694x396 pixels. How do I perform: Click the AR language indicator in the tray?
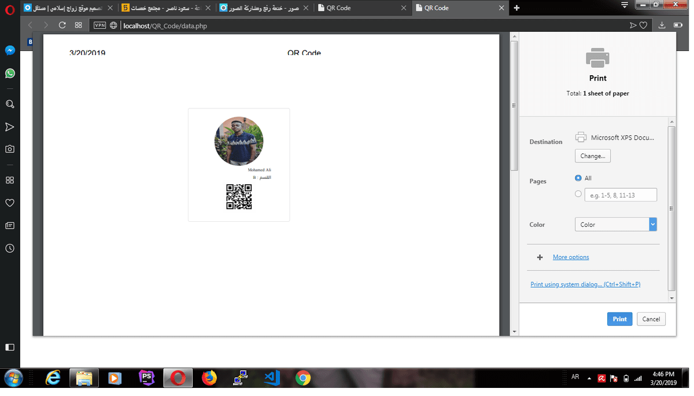[575, 377]
